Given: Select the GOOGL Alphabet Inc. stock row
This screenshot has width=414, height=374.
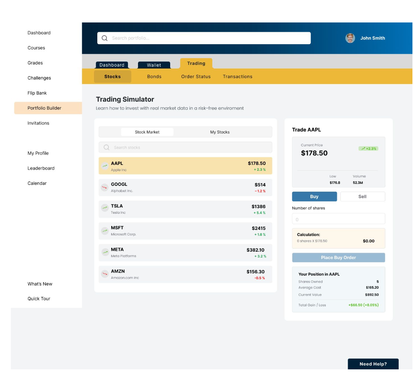Looking at the screenshot, I should point(185,187).
